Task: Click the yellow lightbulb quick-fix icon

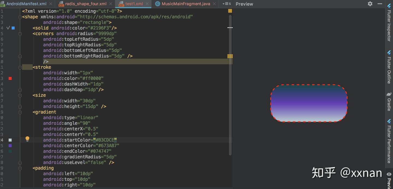Action: [x=27, y=139]
